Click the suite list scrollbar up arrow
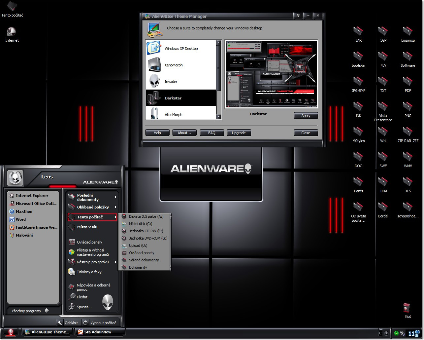 click(218, 43)
